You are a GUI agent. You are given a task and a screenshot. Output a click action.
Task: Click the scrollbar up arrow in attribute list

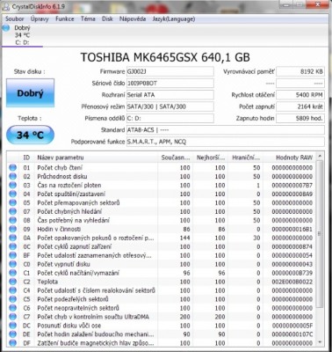(x=320, y=156)
